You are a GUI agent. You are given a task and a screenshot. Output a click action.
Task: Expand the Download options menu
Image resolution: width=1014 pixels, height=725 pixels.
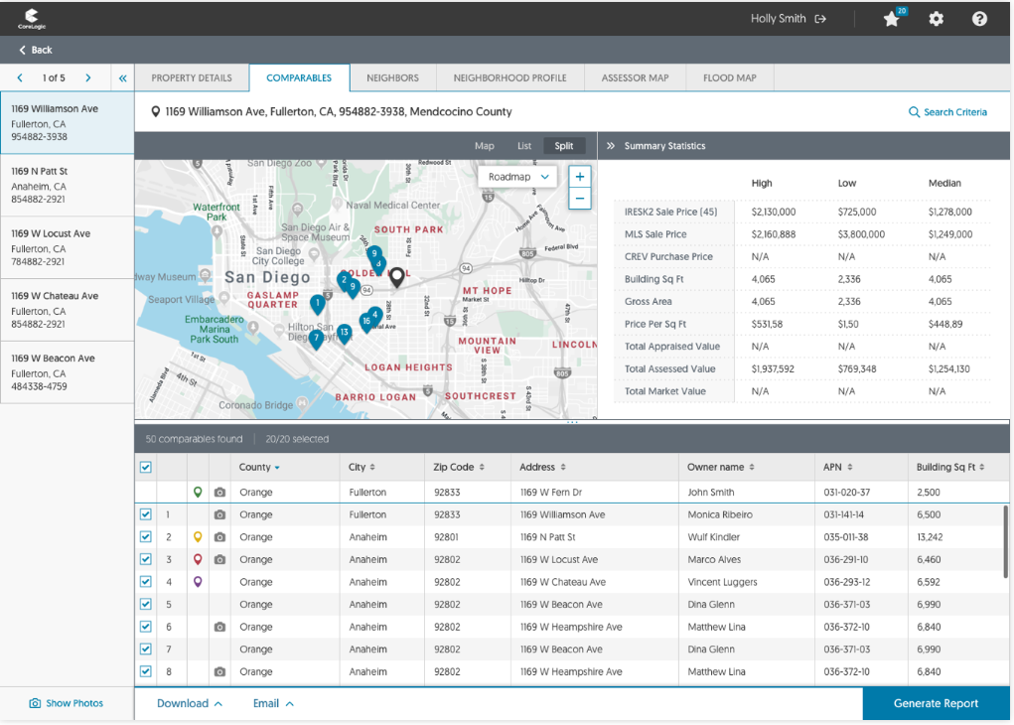click(x=189, y=703)
